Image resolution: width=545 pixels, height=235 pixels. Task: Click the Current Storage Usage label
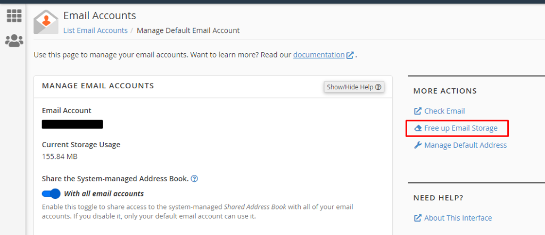point(81,145)
